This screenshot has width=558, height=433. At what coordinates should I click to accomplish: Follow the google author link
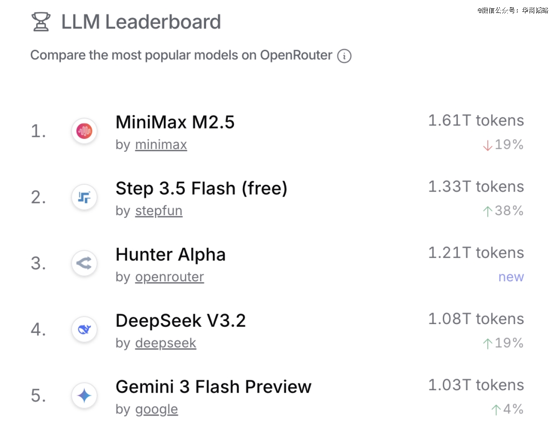[x=156, y=409]
